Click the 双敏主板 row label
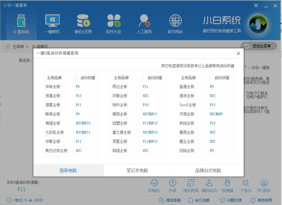The image size is (282, 205). point(120,96)
